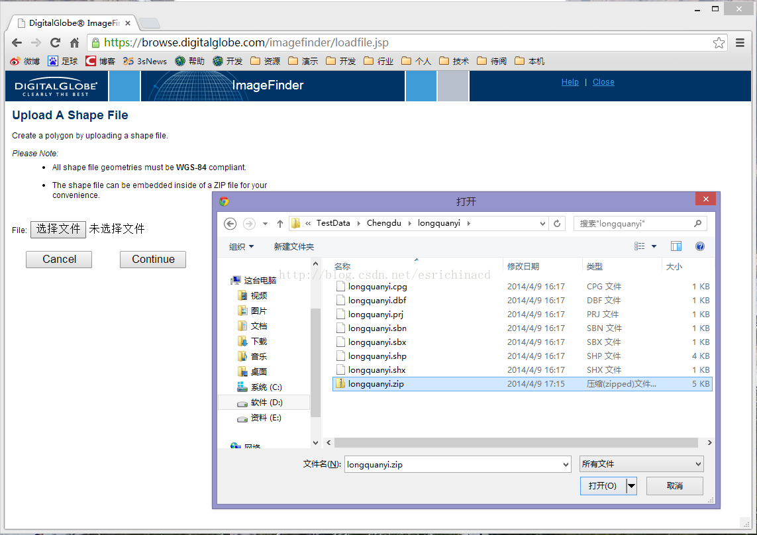
Task: Select the longquanyi.zip file
Action: (522, 384)
